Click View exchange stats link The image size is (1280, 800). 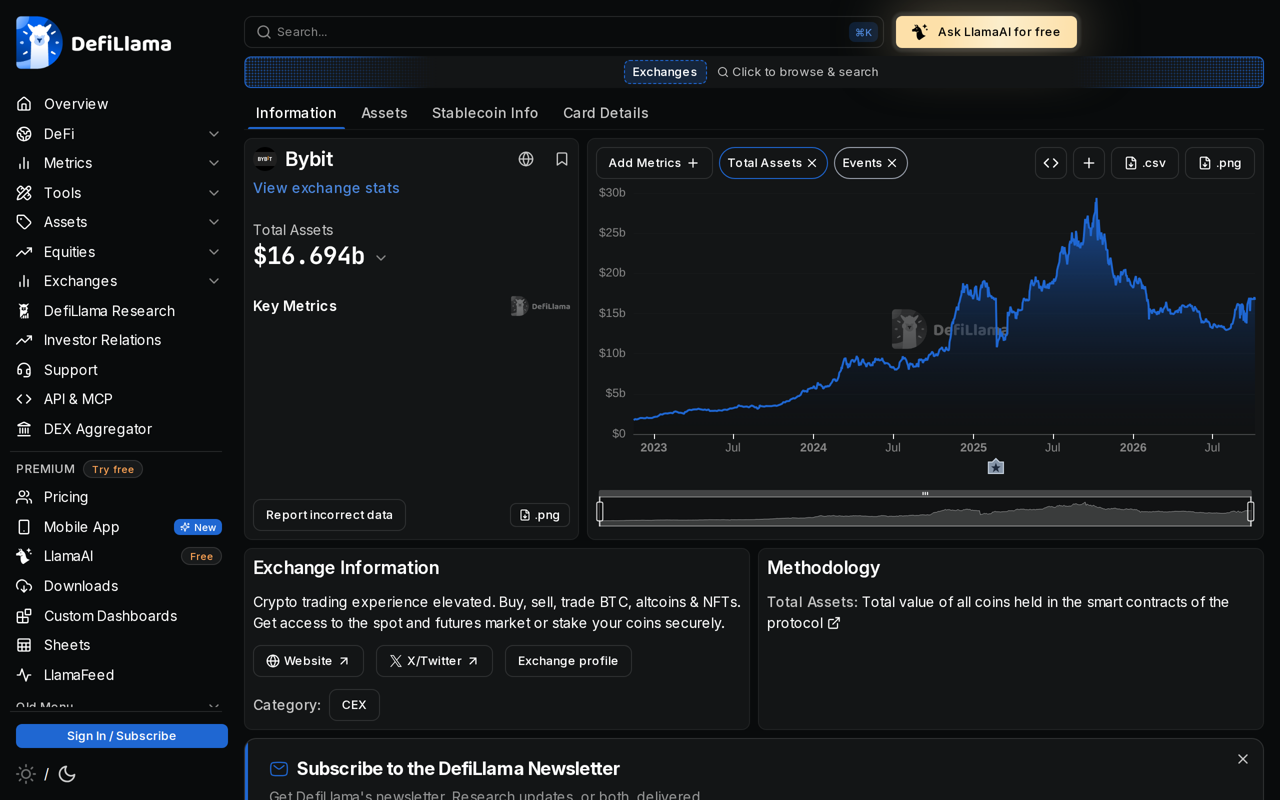326,188
